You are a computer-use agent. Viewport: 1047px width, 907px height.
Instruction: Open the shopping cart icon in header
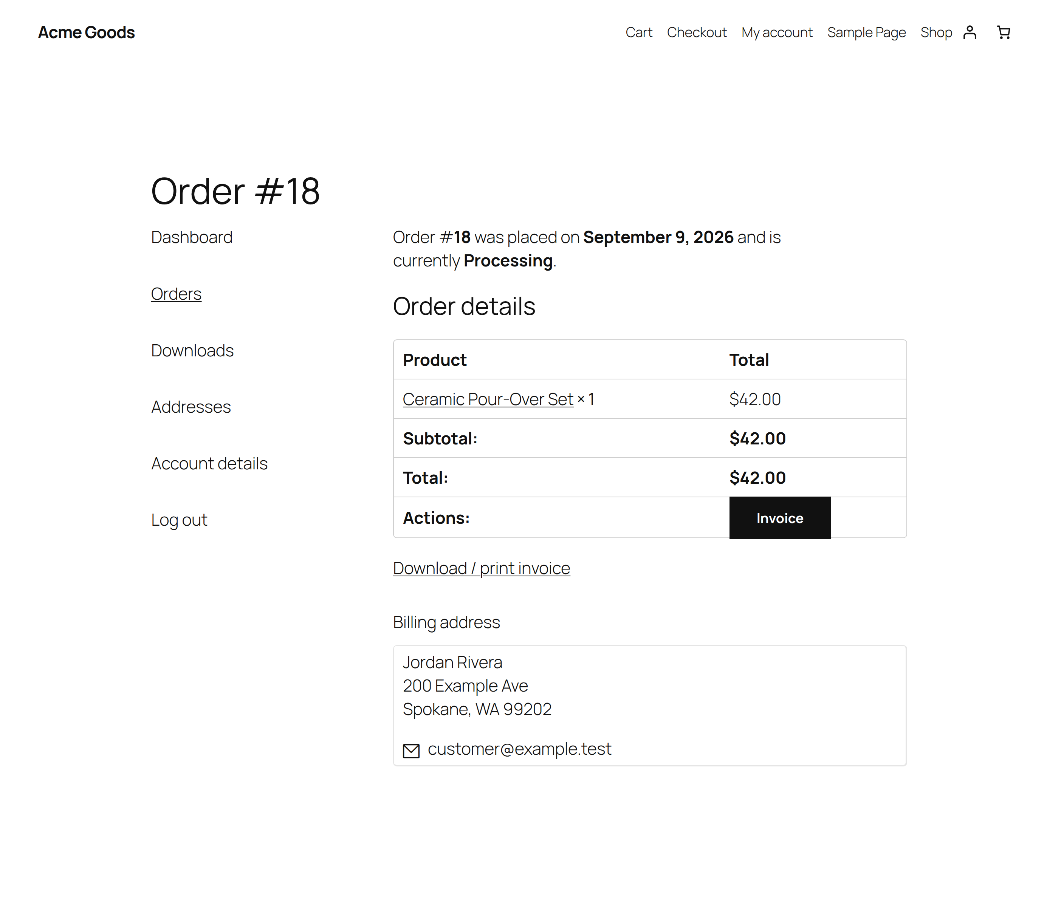[1003, 33]
